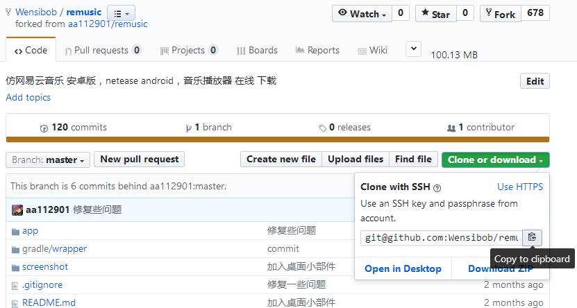Image resolution: width=577 pixels, height=308 pixels.
Task: Click Open in Desktop
Action: point(403,268)
